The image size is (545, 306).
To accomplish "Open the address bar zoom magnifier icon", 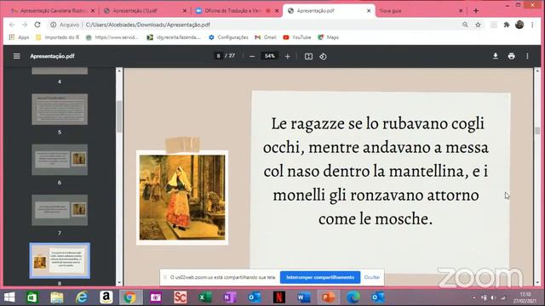I will tap(465, 25).
